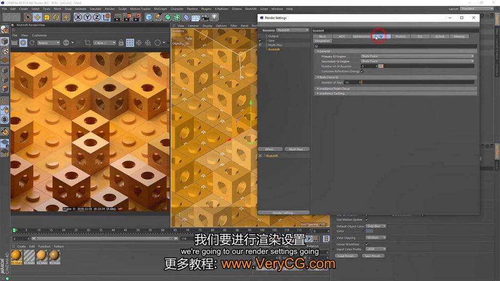Add a Camera object
This screenshot has height=281, width=500.
(x=205, y=17)
